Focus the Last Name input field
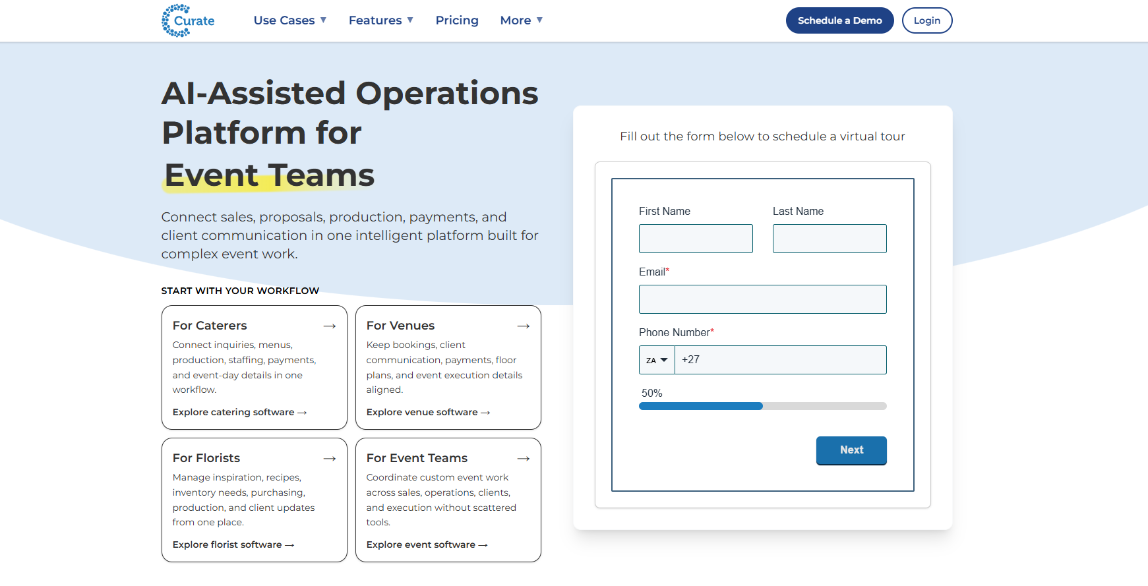This screenshot has height=586, width=1148. pyautogui.click(x=830, y=239)
